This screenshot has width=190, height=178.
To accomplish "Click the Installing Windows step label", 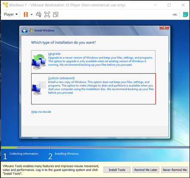I will click(x=67, y=154).
